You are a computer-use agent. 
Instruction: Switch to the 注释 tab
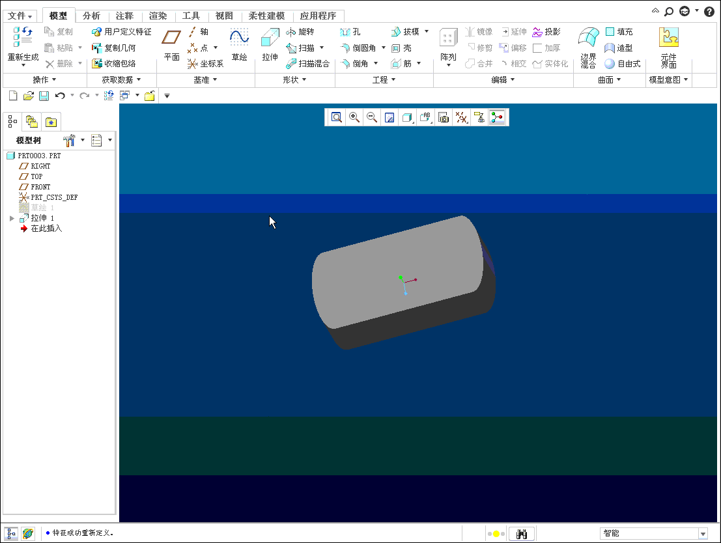(x=124, y=16)
